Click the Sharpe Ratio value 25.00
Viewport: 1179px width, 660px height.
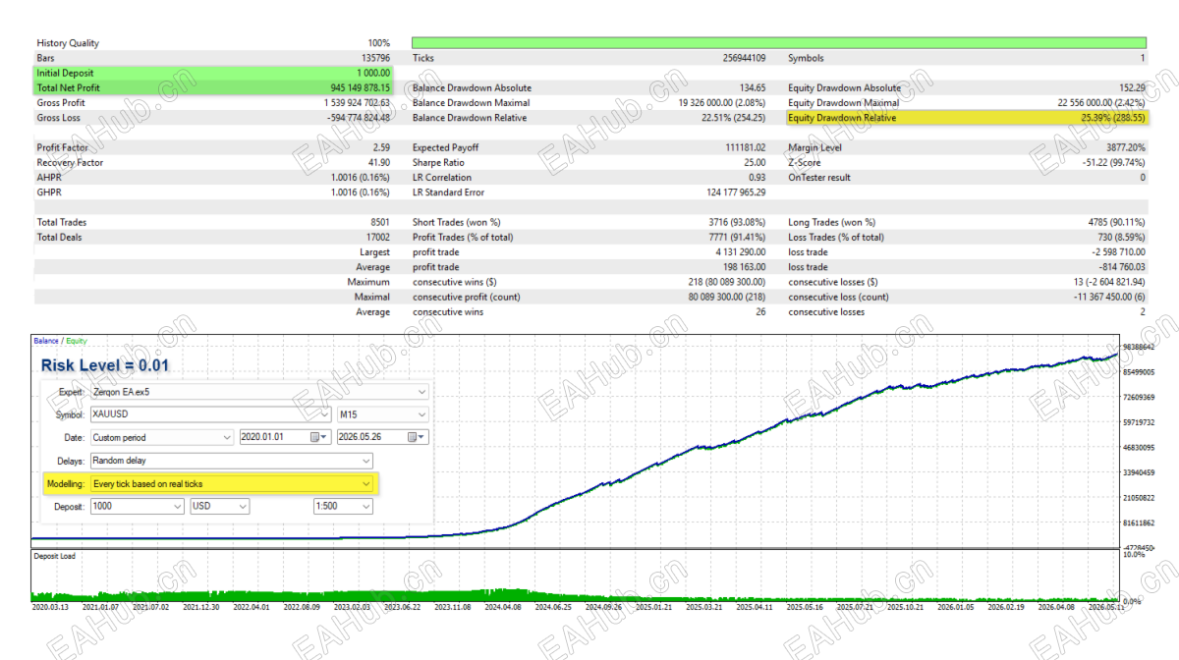755,162
